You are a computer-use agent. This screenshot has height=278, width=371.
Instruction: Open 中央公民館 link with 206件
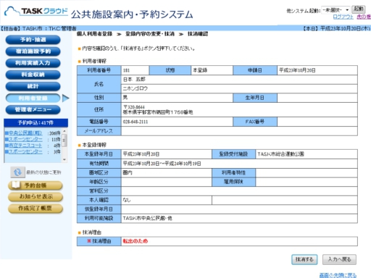pos(25,133)
